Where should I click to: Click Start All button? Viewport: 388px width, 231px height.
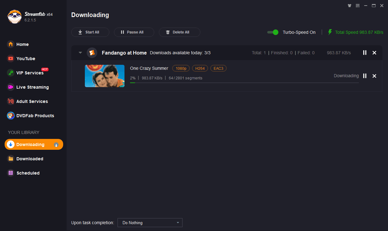[90, 32]
